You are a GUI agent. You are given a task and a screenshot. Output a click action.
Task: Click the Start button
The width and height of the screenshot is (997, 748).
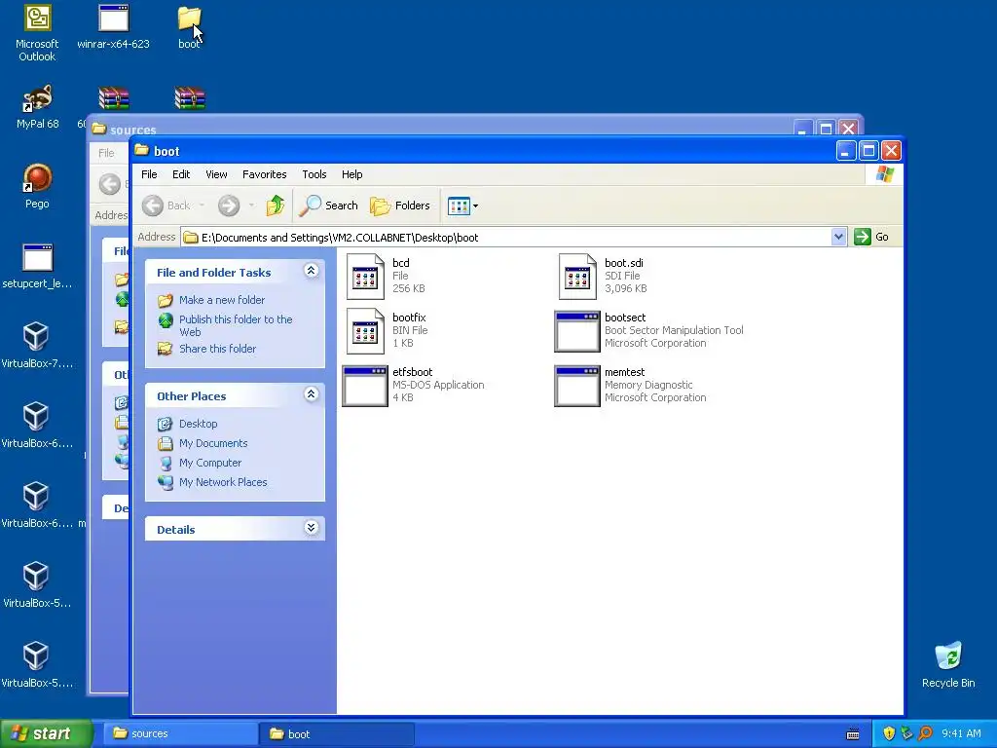[46, 734]
